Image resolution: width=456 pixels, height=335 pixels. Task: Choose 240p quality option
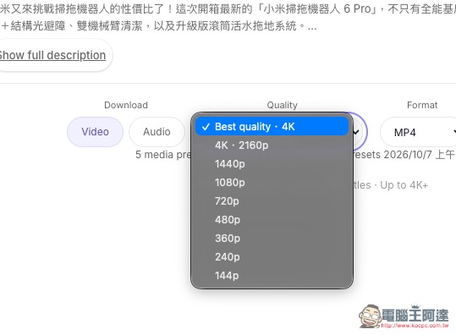point(272,257)
